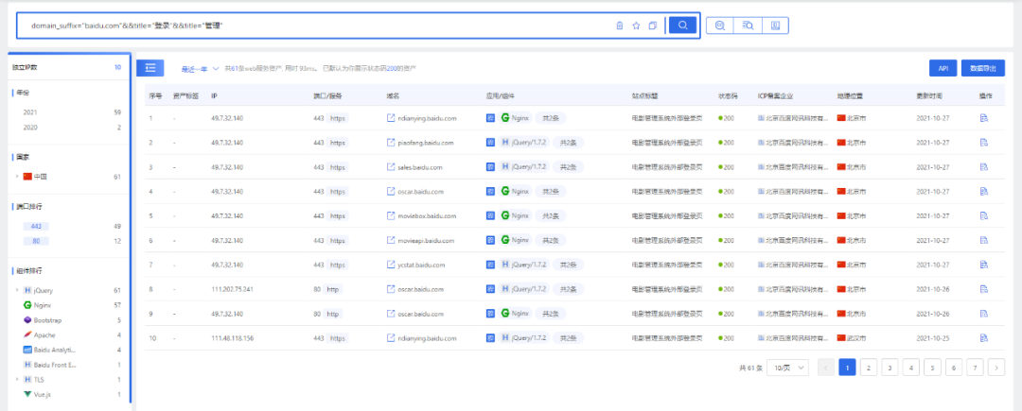Click details icon in row 5 operations column
Viewport: 1022px width, 411px height.
[x=983, y=215]
